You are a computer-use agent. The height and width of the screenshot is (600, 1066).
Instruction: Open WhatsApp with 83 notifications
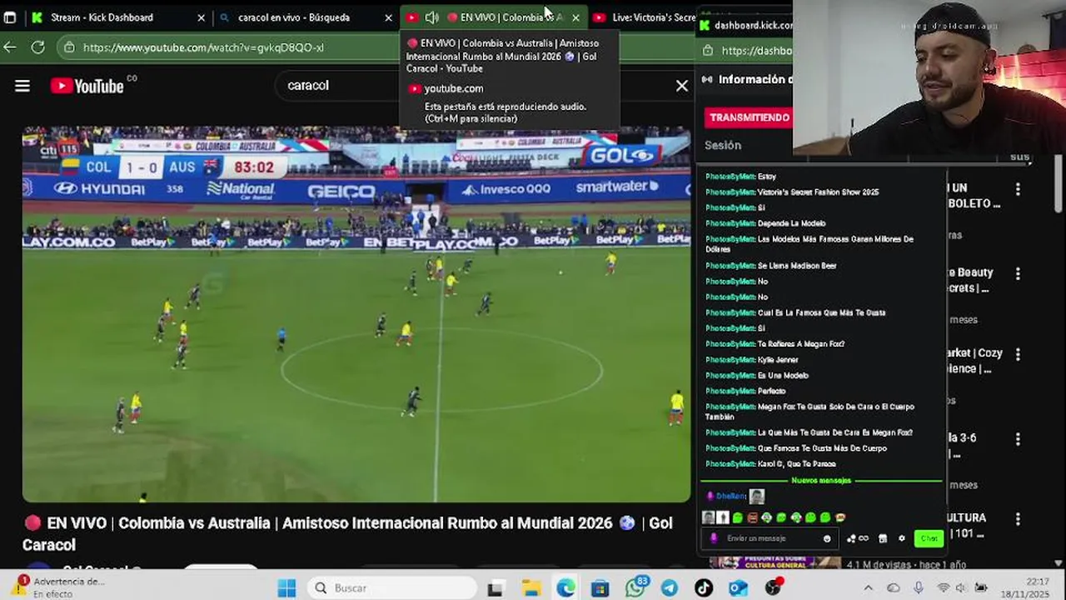coord(636,587)
